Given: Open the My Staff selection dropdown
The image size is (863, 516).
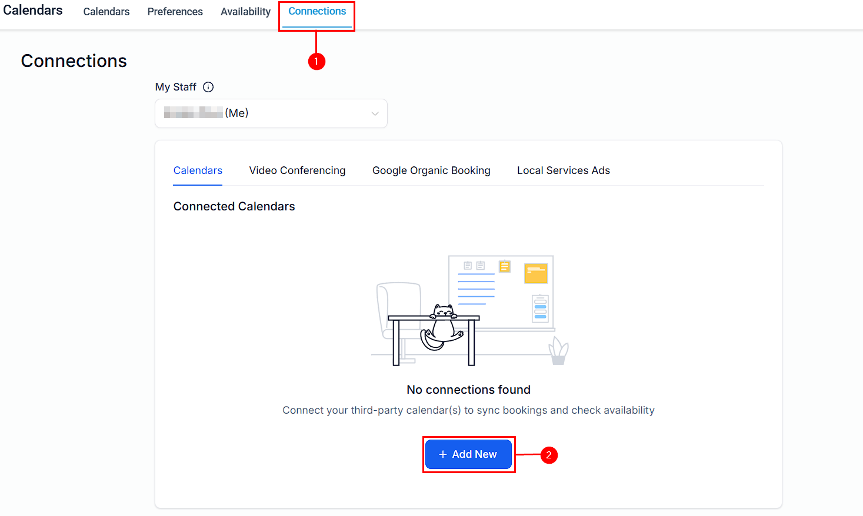Looking at the screenshot, I should click(271, 113).
